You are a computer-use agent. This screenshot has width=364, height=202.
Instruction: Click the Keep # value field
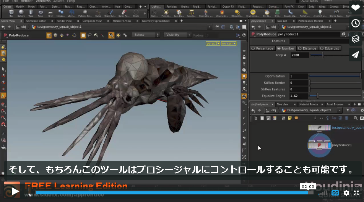point(299,55)
